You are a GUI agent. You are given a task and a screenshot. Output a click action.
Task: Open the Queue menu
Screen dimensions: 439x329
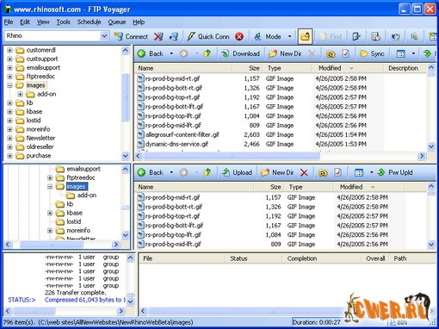coord(117,22)
